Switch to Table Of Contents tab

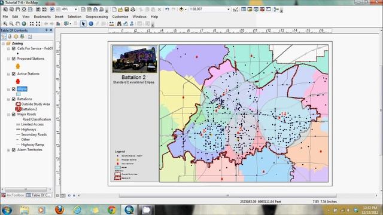tap(39, 195)
